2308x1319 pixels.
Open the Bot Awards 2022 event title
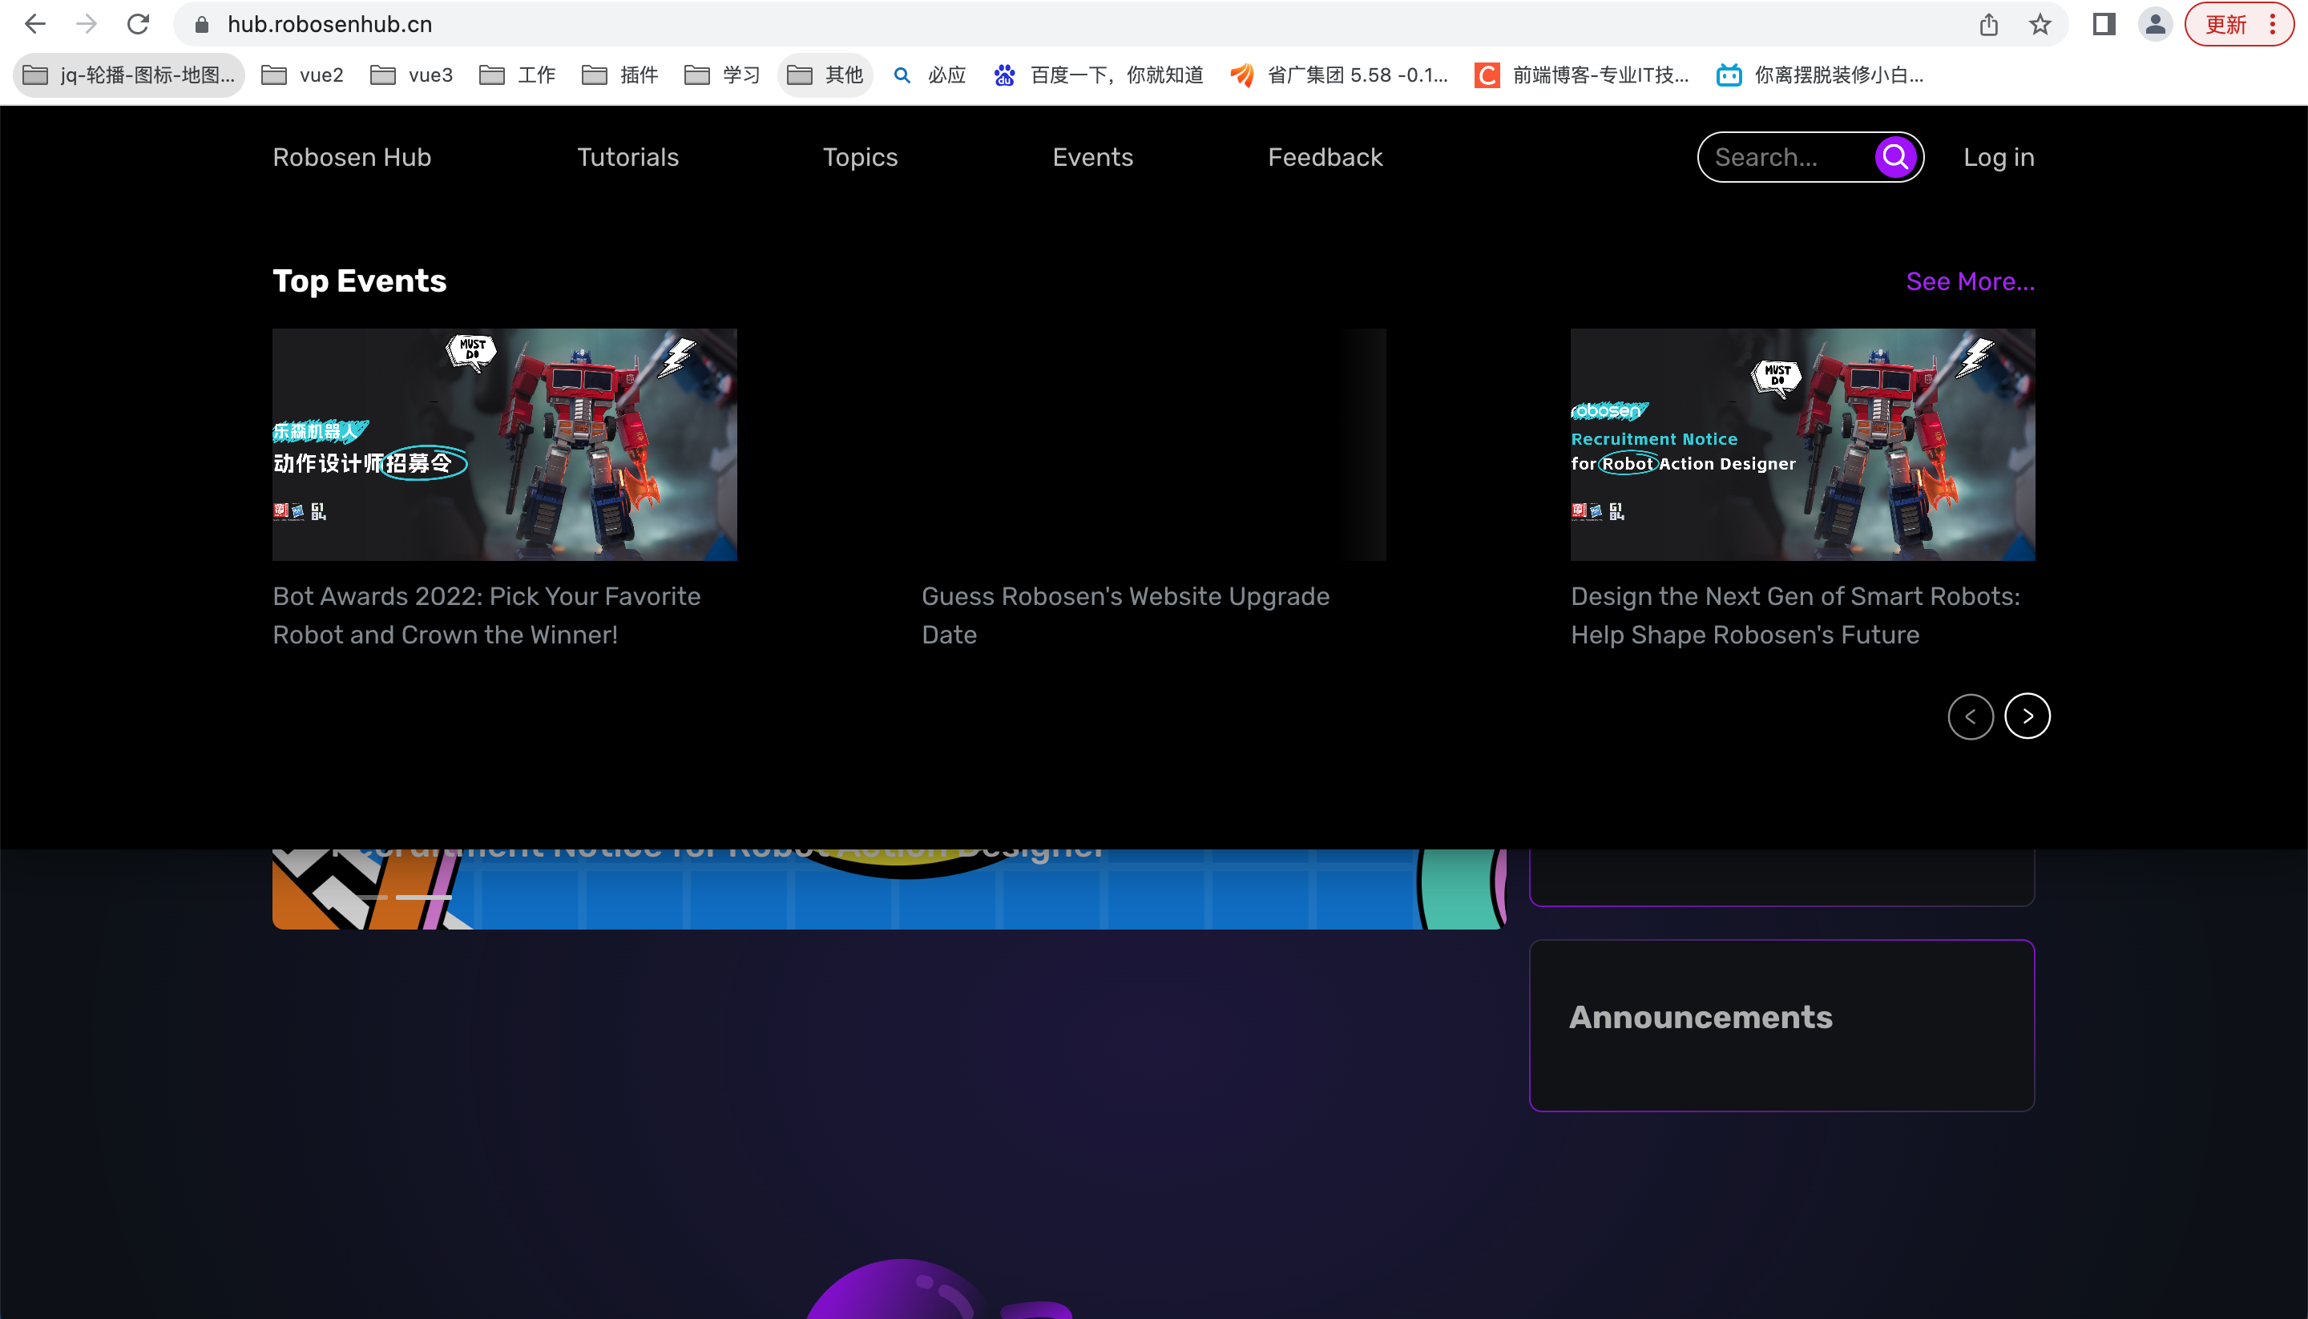pyautogui.click(x=486, y=615)
